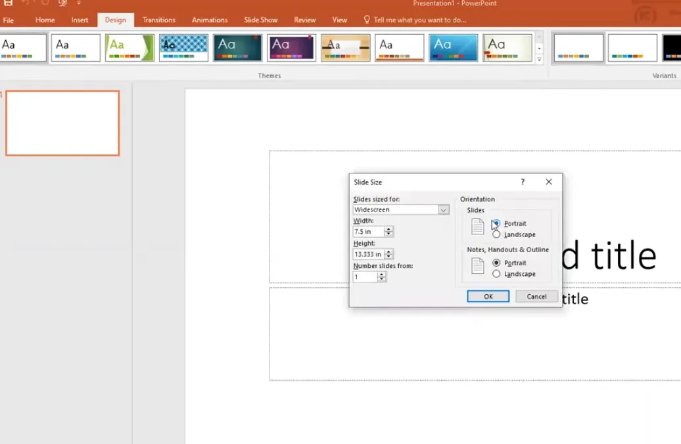Select Portrait orientation for Slides

[x=496, y=223]
